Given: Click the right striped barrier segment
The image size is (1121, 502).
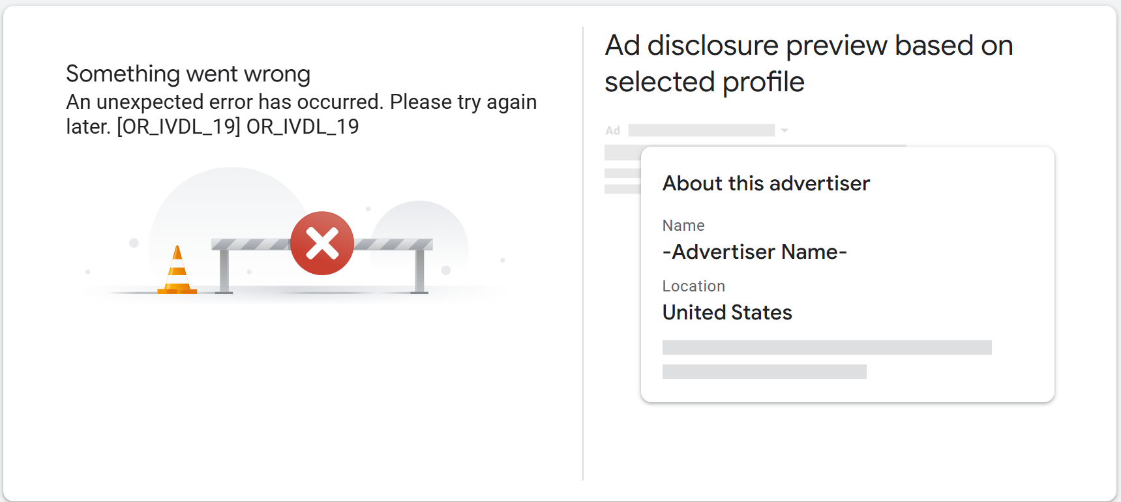Looking at the screenshot, I should click(393, 244).
